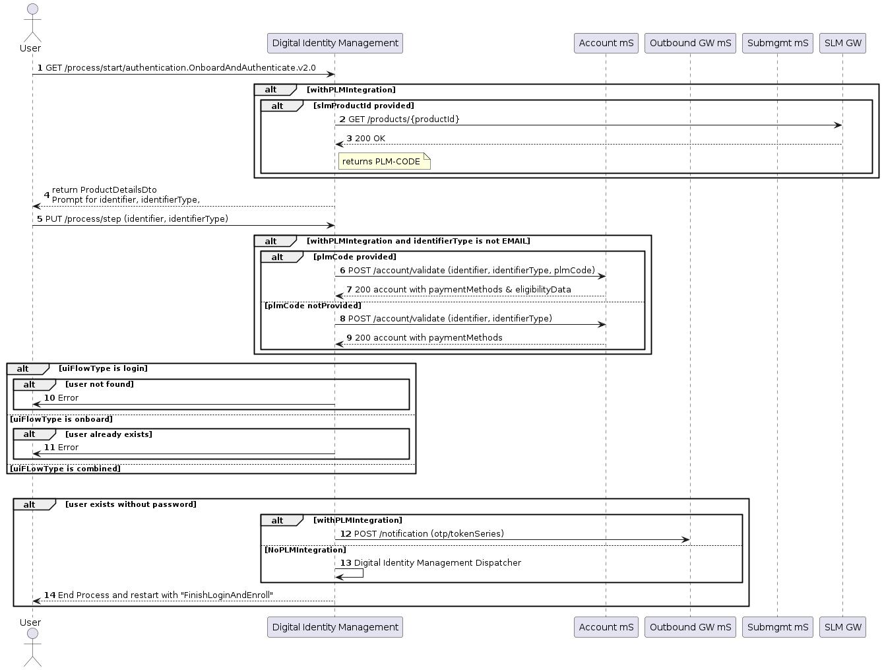Viewport: 882px width, 670px height.
Task: Click the 'returns PLM-CODE' note
Action: 384,161
